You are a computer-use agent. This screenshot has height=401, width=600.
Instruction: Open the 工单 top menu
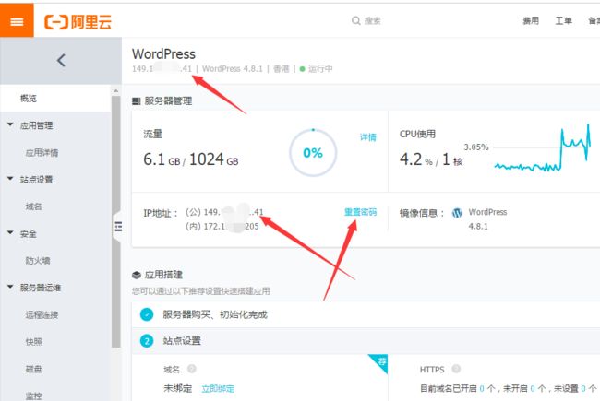tap(564, 20)
